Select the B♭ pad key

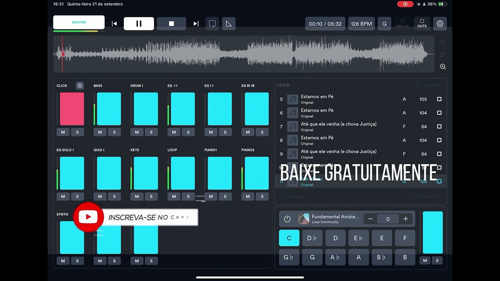(x=382, y=258)
